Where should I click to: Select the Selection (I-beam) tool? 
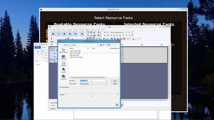(88, 32)
